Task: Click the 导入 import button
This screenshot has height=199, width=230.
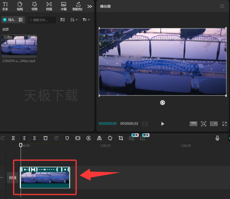Action: click(9, 20)
